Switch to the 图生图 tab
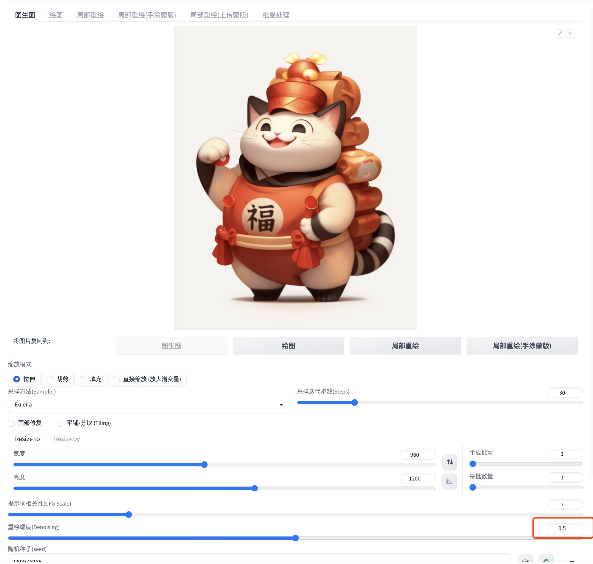The width and height of the screenshot is (593, 564). [x=25, y=15]
